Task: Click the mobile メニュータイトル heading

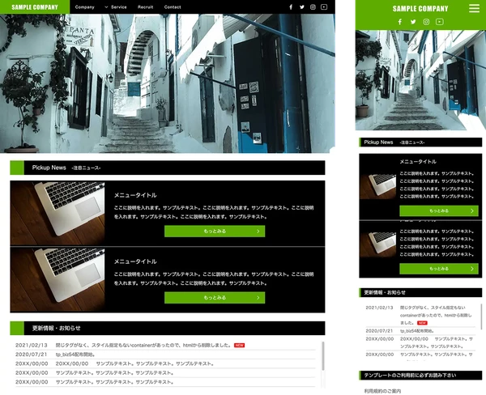Action: [x=418, y=161]
